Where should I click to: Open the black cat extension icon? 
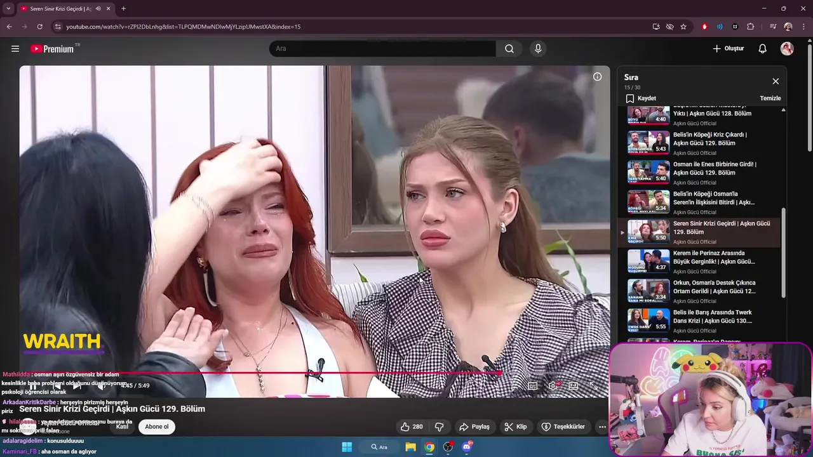[735, 27]
